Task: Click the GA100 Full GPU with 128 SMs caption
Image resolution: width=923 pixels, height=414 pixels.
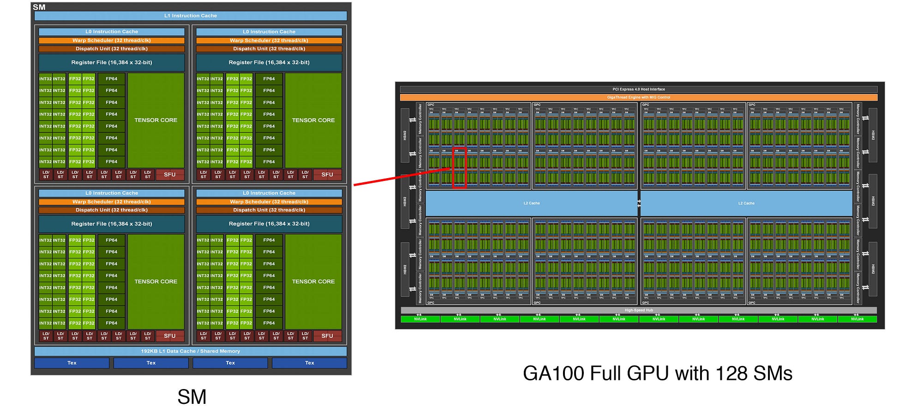Action: (x=657, y=373)
